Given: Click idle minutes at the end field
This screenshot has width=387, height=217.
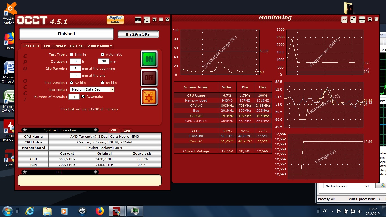Looking at the screenshot, I should (75, 75).
